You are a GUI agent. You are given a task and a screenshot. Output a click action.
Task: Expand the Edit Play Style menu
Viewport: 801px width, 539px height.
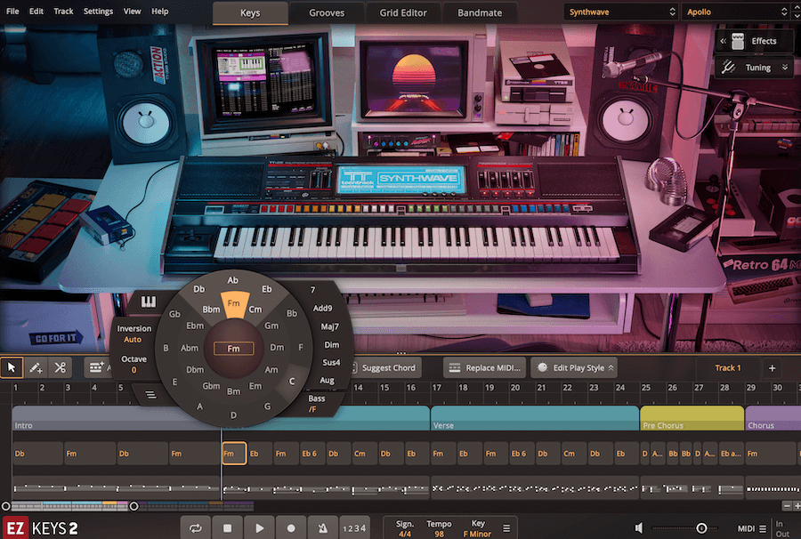click(574, 367)
